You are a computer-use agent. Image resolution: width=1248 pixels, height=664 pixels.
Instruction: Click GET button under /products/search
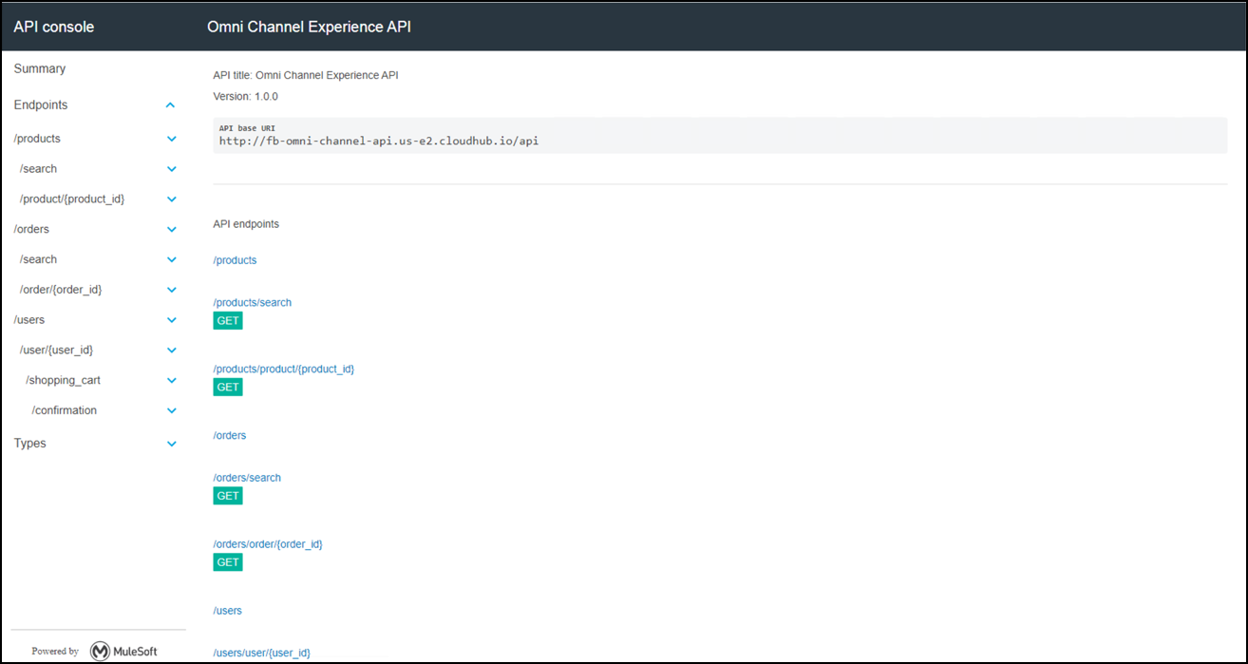[228, 321]
